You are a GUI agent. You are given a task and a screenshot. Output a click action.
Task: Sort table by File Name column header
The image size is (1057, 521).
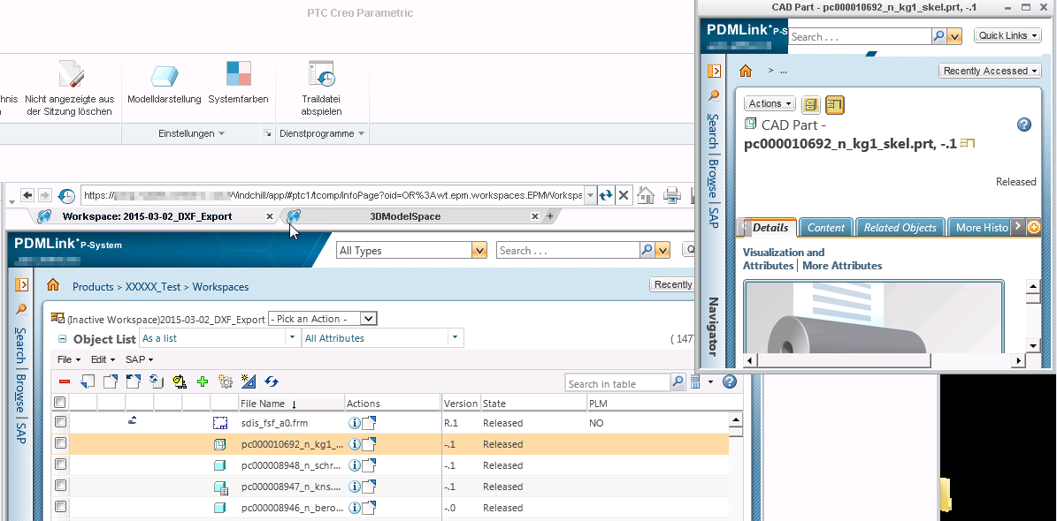click(x=263, y=404)
